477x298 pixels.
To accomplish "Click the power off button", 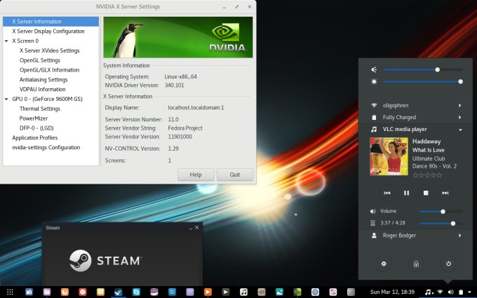I will tap(448, 264).
